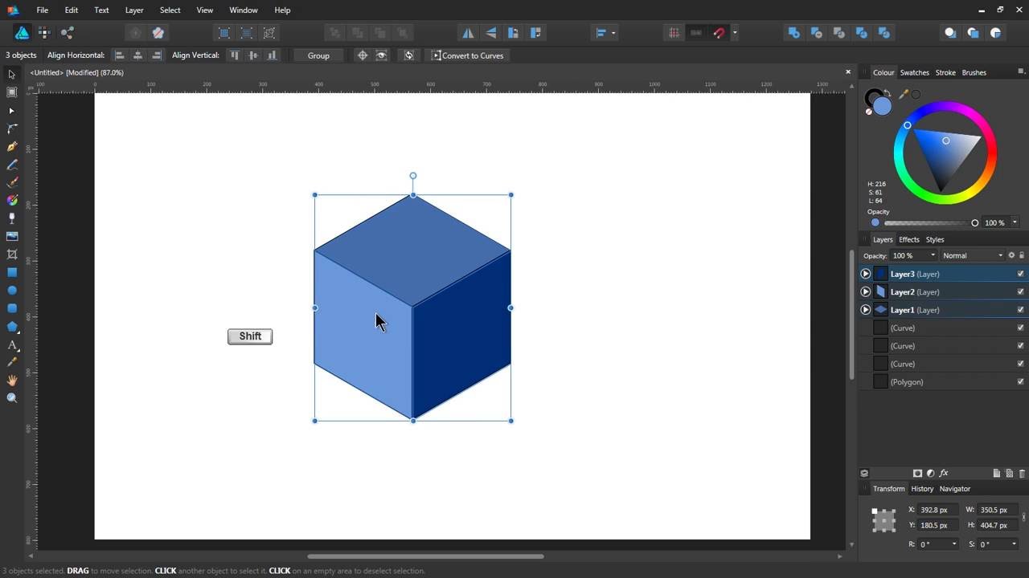1029x578 pixels.
Task: Click Convert to Curves button
Action: coord(468,55)
